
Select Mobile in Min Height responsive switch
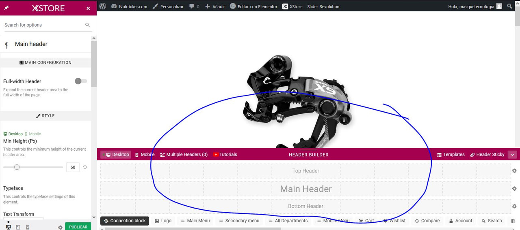tap(32, 134)
